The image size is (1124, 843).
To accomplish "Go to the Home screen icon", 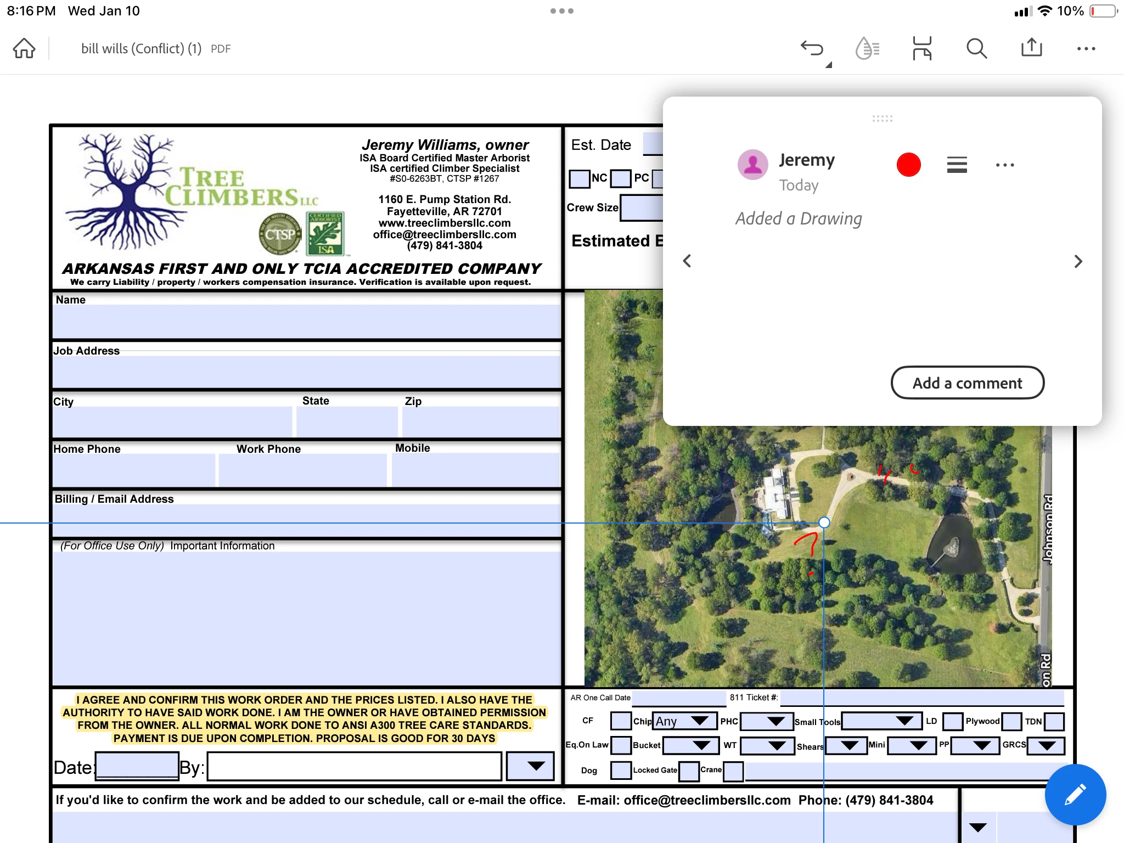I will click(24, 48).
